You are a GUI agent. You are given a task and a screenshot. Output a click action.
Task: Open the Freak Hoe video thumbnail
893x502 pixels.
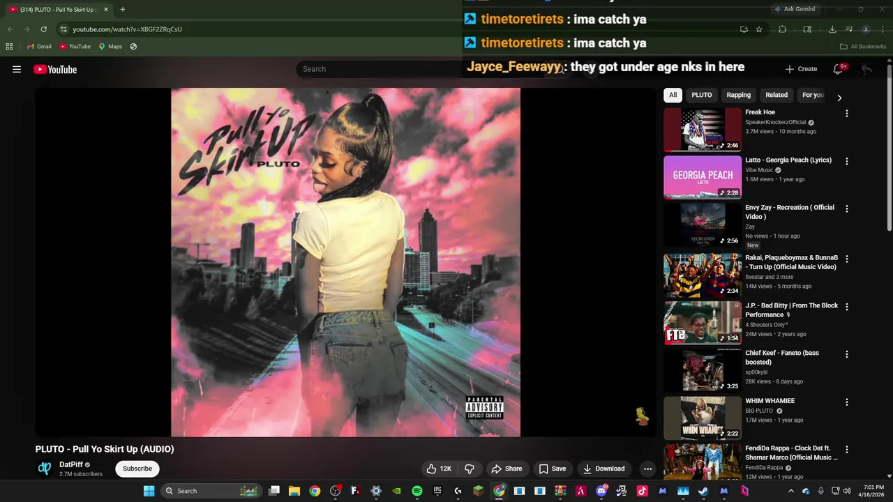[x=703, y=129]
